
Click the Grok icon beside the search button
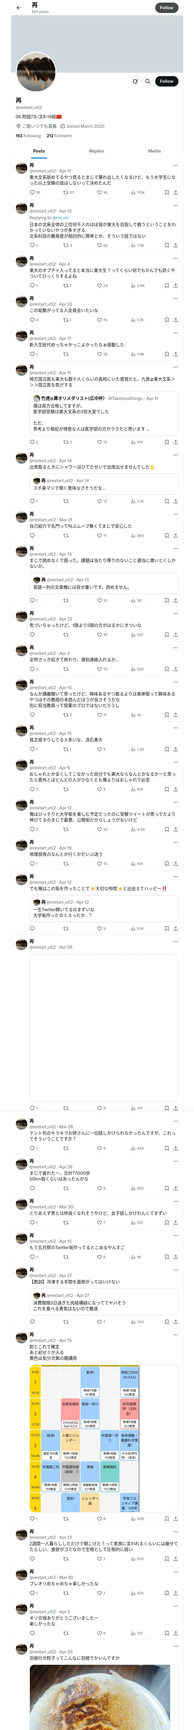tap(135, 81)
